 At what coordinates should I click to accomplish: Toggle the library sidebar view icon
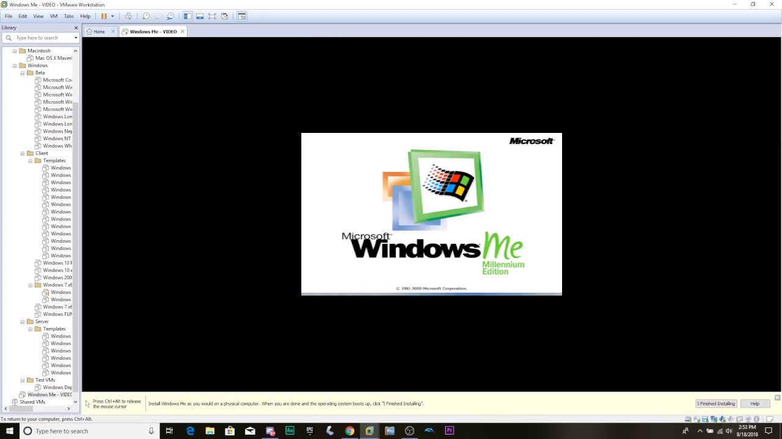(188, 16)
